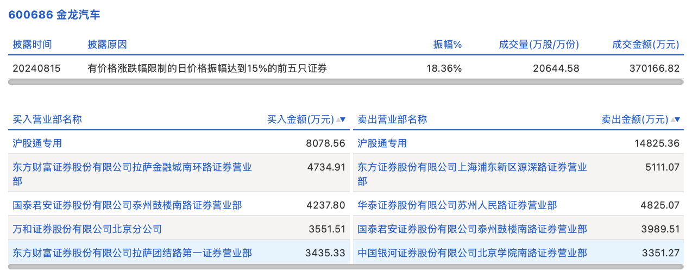Open 东方证券 上海浦东新区源深路 branch
The image size is (692, 277).
[472, 167]
